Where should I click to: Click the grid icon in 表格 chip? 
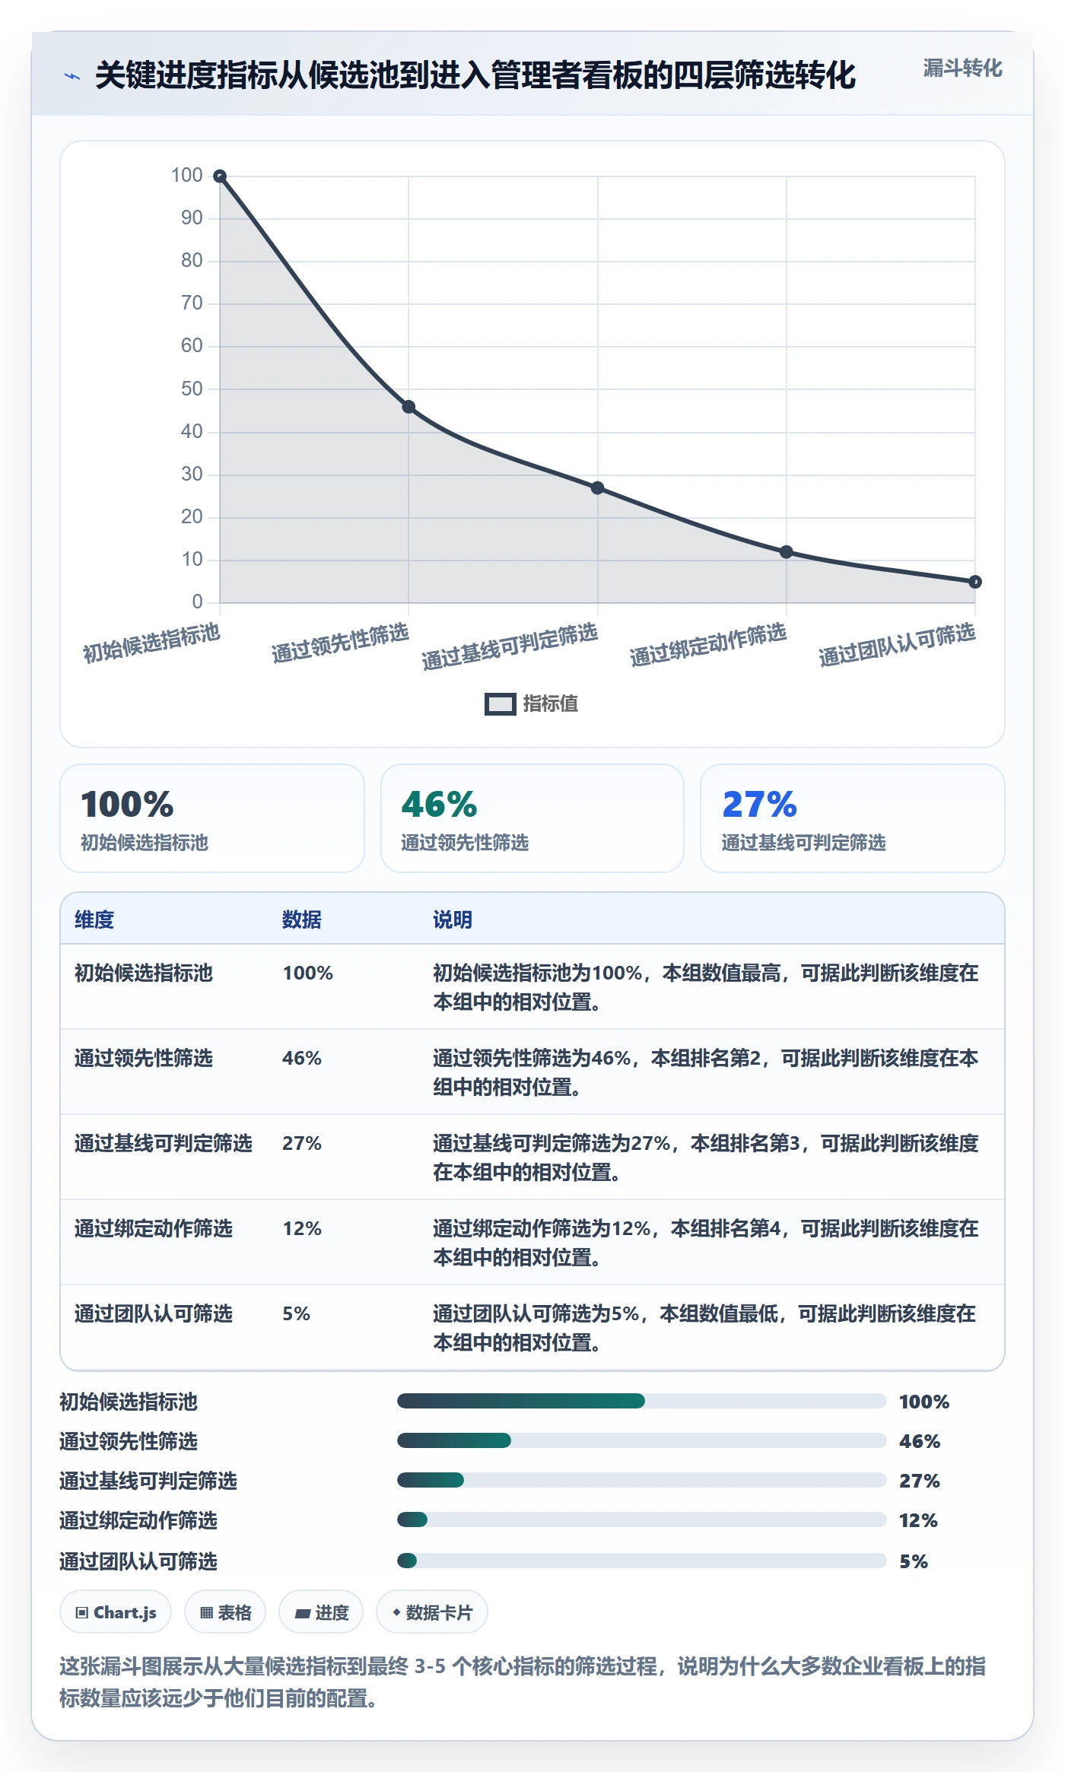[206, 1612]
